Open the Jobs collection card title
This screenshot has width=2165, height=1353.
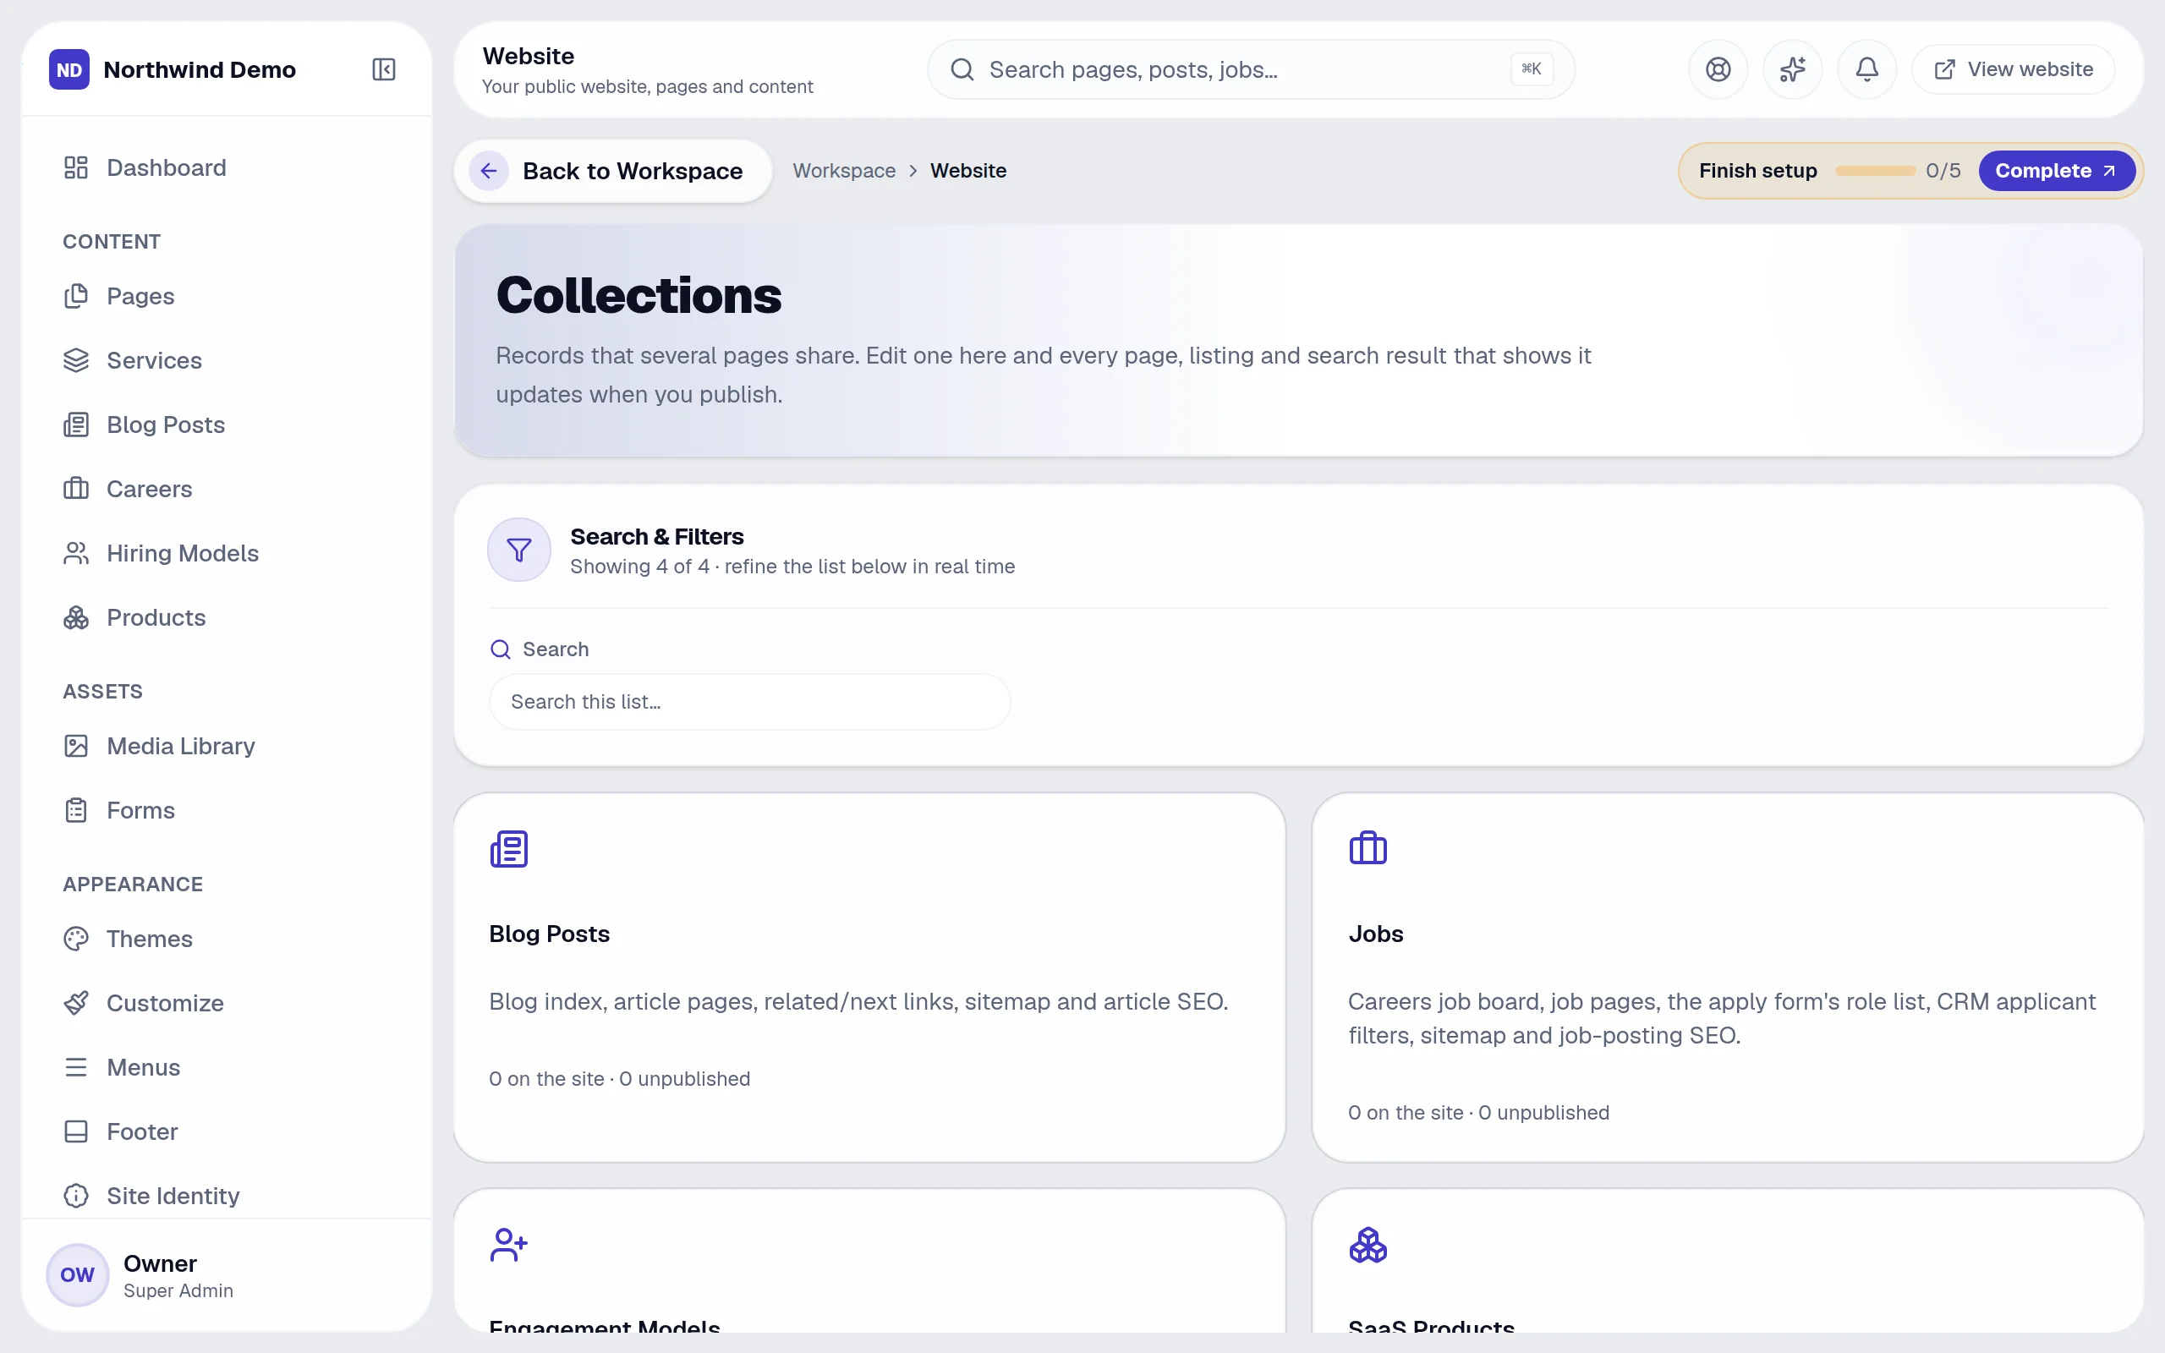tap(1375, 934)
